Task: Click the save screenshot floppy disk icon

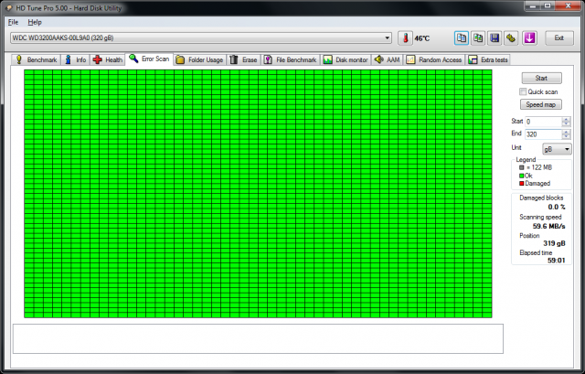Action: (x=495, y=38)
